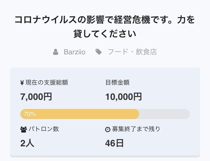The image size is (210, 161).
Task: Click the campaign title heading
Action: pyautogui.click(x=105, y=27)
